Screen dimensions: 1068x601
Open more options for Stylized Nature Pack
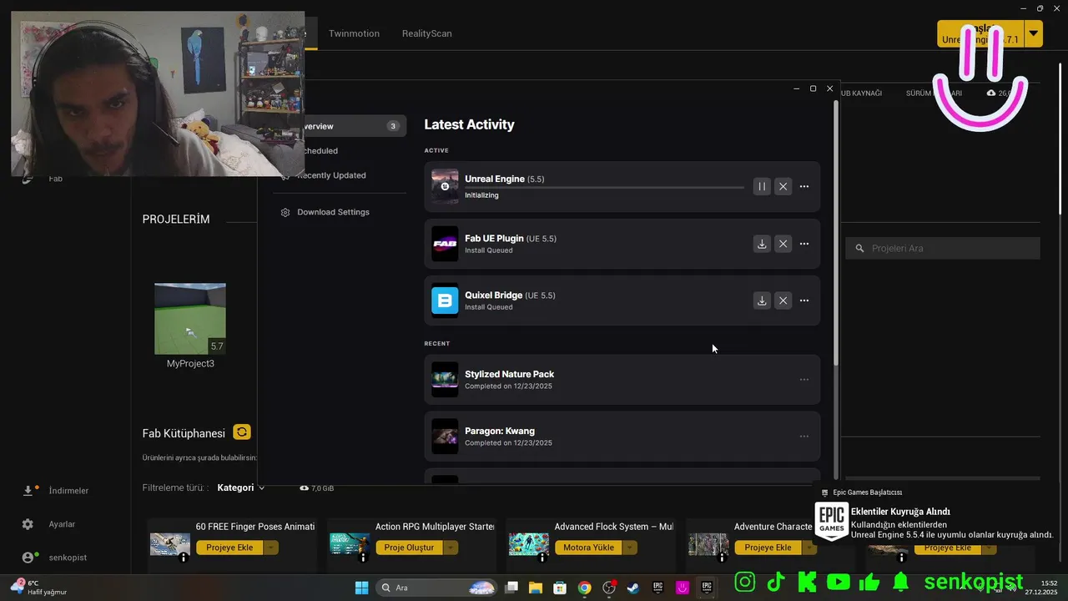coord(804,380)
